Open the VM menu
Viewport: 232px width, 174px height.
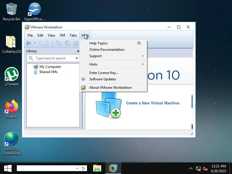tap(62, 35)
